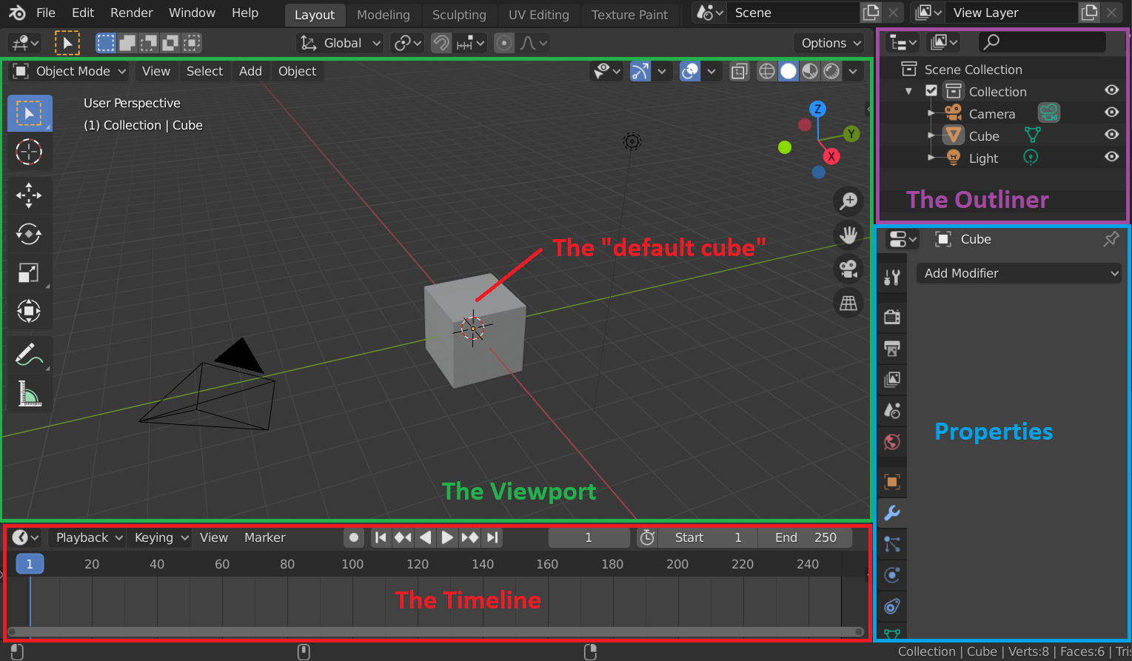Open the viewport Add menu
1132x661 pixels.
point(250,71)
